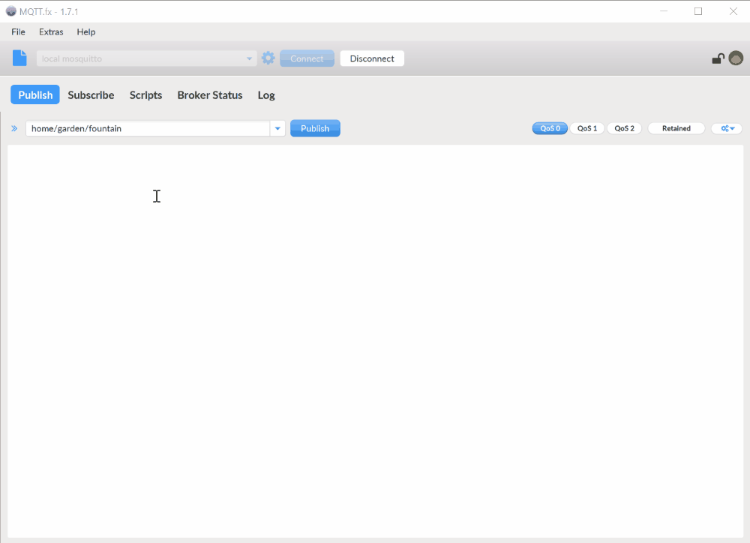Click the greyed-out Connect button

pos(307,58)
